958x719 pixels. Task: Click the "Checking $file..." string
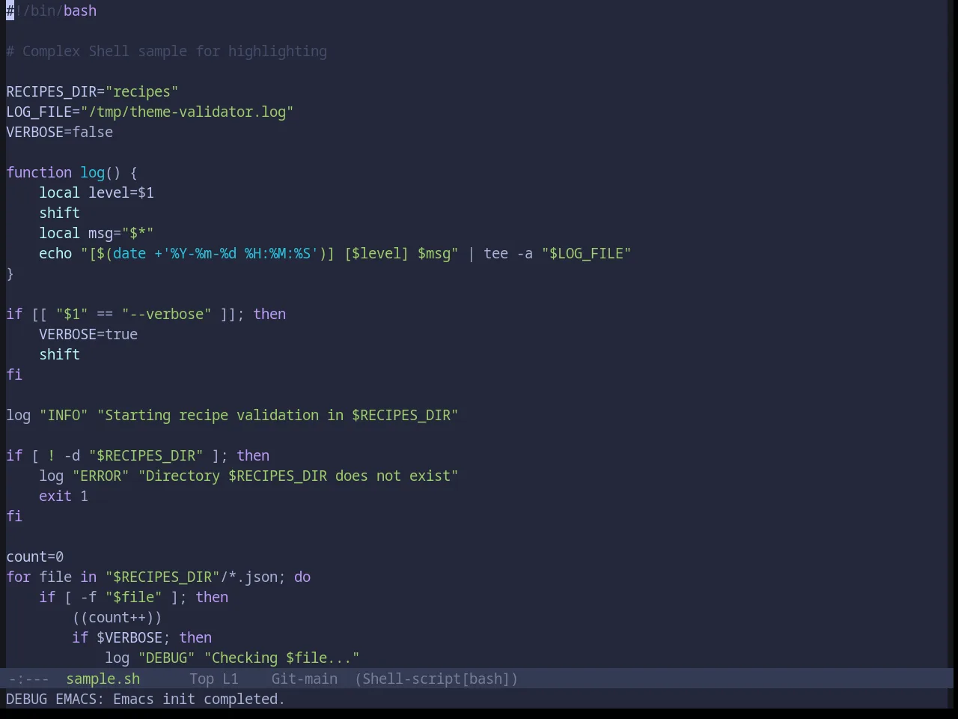282,658
